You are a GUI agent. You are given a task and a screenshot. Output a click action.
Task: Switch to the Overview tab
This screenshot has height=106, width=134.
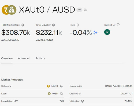(7, 58)
